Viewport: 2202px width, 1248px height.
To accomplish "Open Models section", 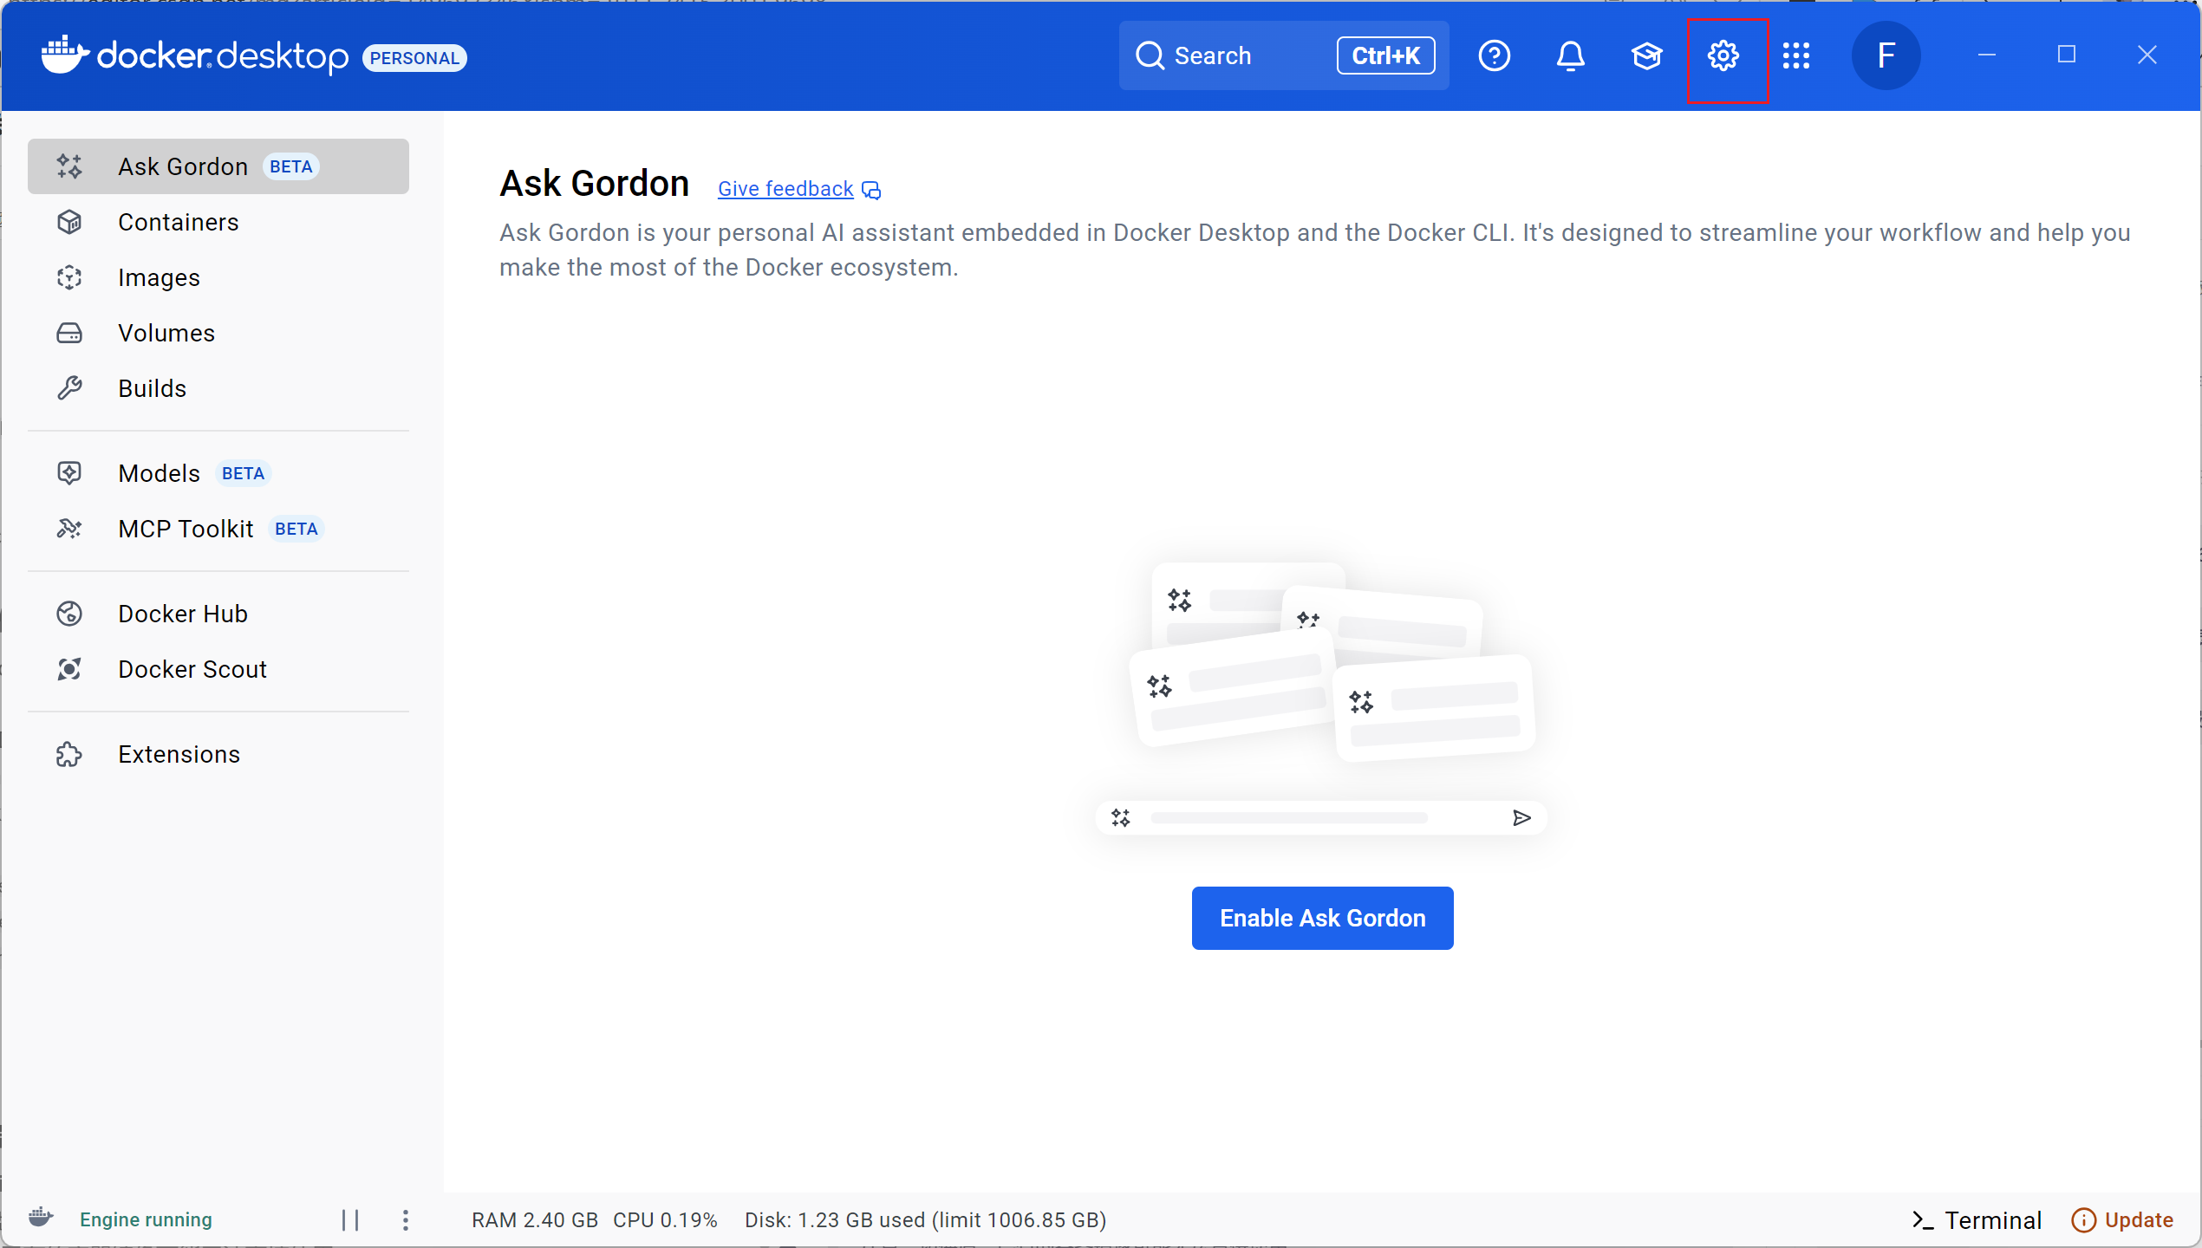I will tap(218, 473).
